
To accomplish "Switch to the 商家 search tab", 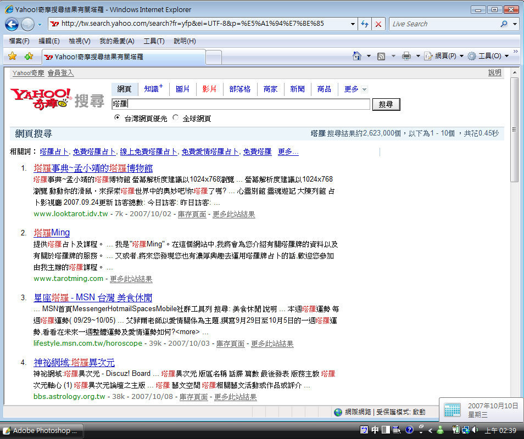I will click(270, 89).
